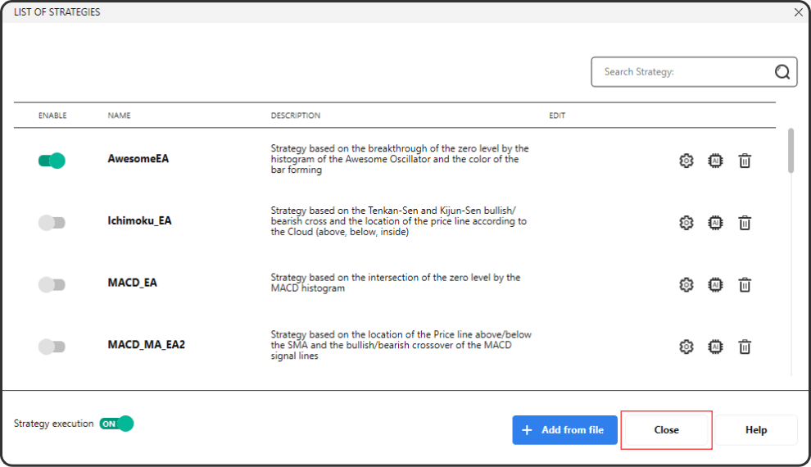811x467 pixels.
Task: Enable the MACD_EA strategy toggle
Action: 52,285
